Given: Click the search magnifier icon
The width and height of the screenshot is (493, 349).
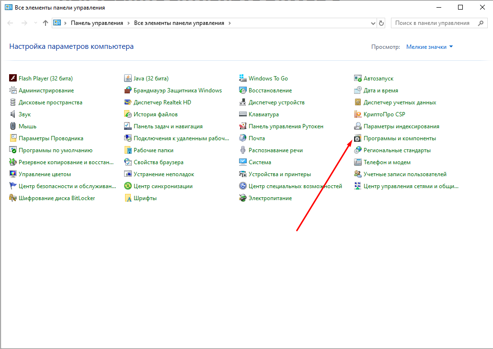Looking at the screenshot, I should click(481, 23).
